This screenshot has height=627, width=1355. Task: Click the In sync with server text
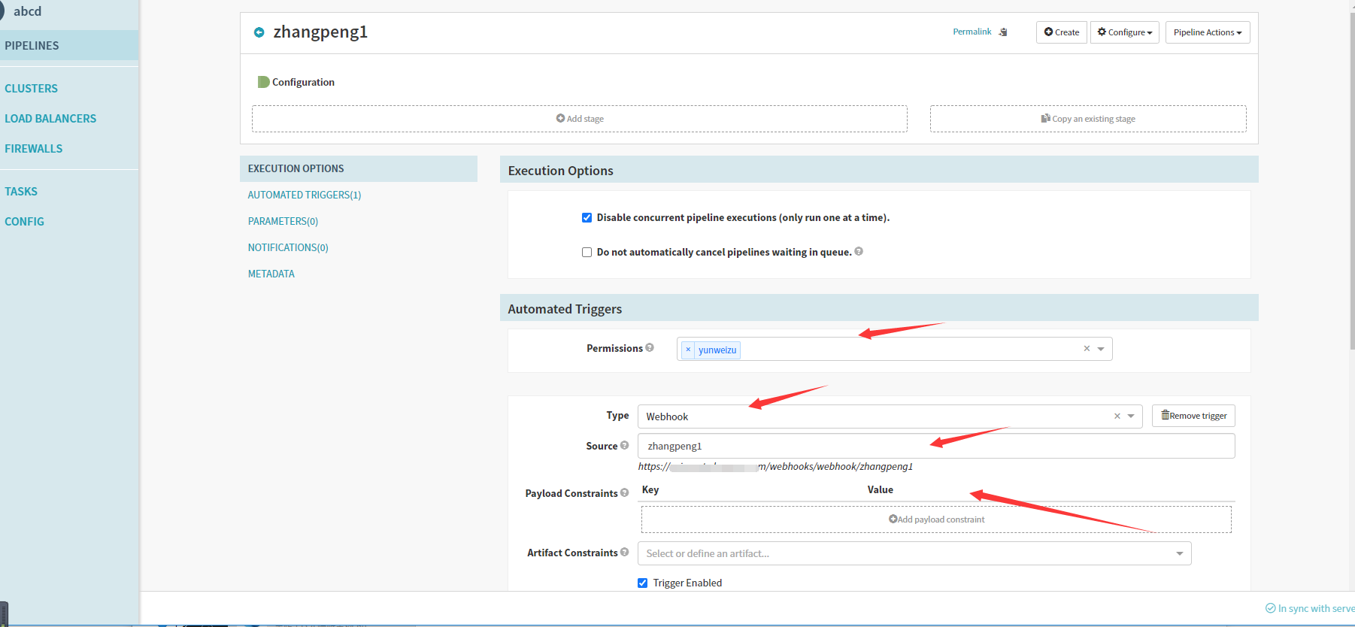coord(1317,608)
